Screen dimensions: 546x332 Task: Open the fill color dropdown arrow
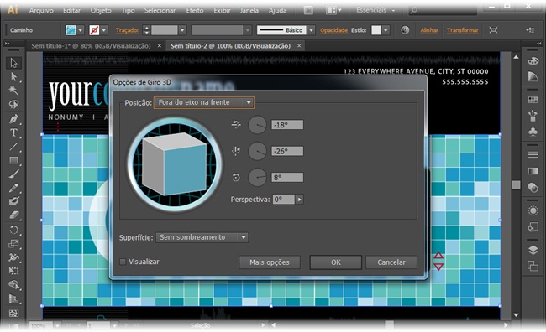(x=81, y=30)
